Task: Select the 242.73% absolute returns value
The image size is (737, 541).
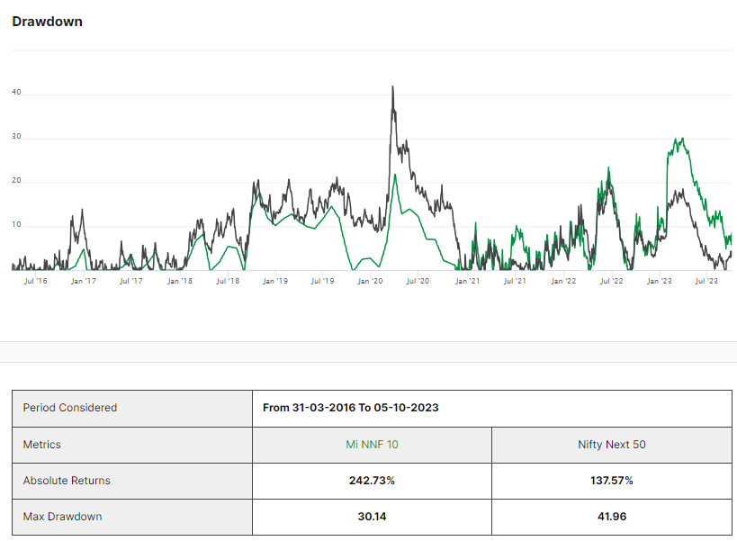Action: click(x=372, y=481)
